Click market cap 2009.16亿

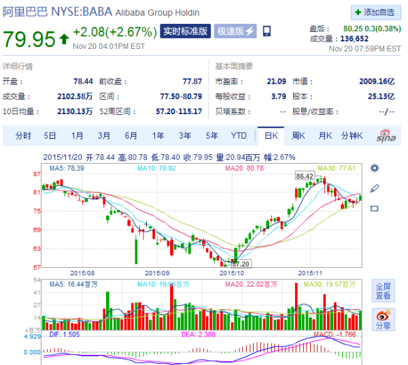click(377, 82)
